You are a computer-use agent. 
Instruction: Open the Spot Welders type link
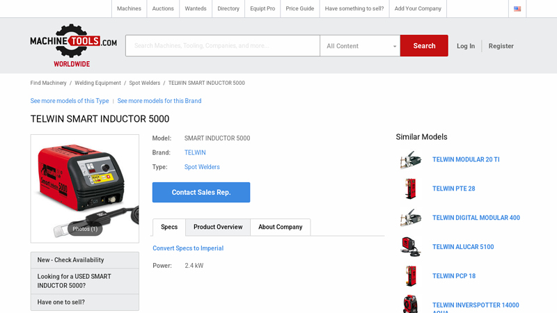click(x=202, y=167)
